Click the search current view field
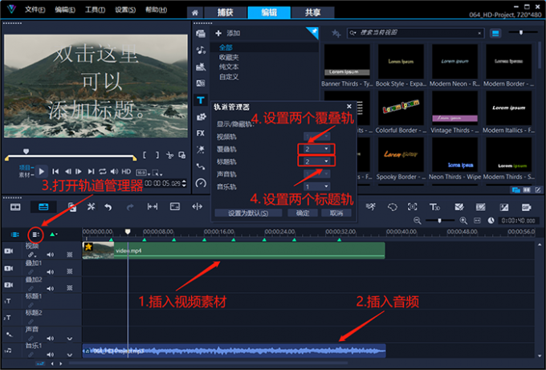546x370 pixels. (415, 33)
